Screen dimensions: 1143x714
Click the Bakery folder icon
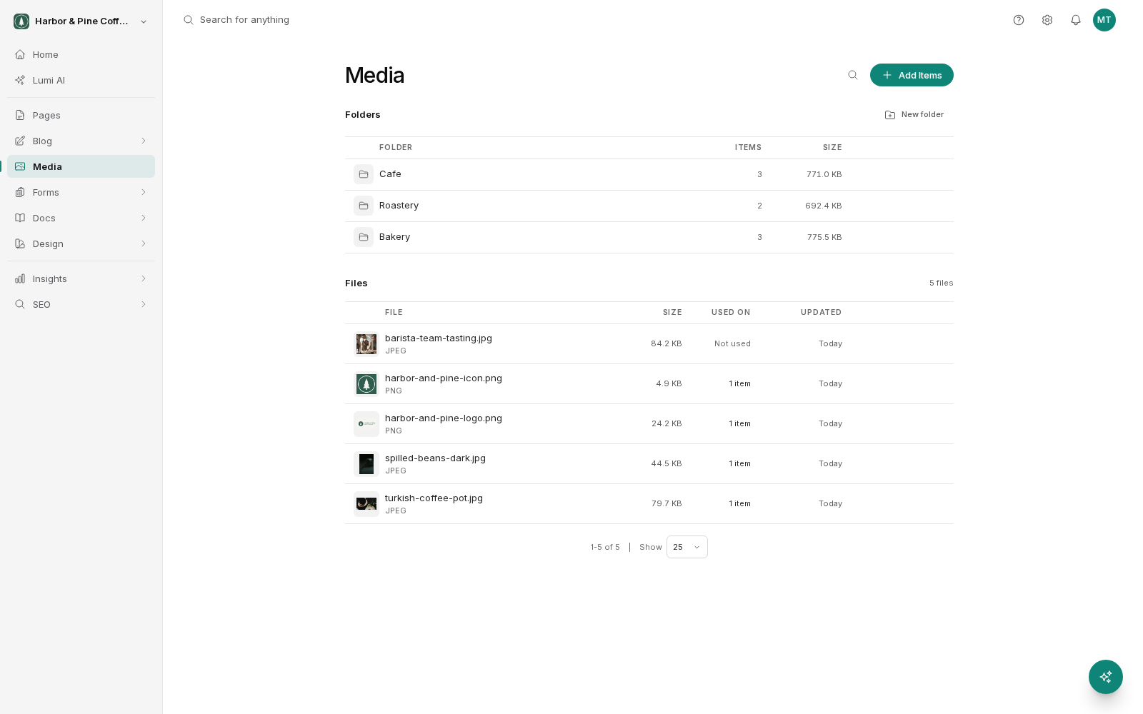click(364, 237)
